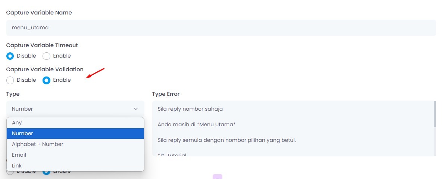Click the 'Anda masih di *Menu Utama*' line

[197, 124]
